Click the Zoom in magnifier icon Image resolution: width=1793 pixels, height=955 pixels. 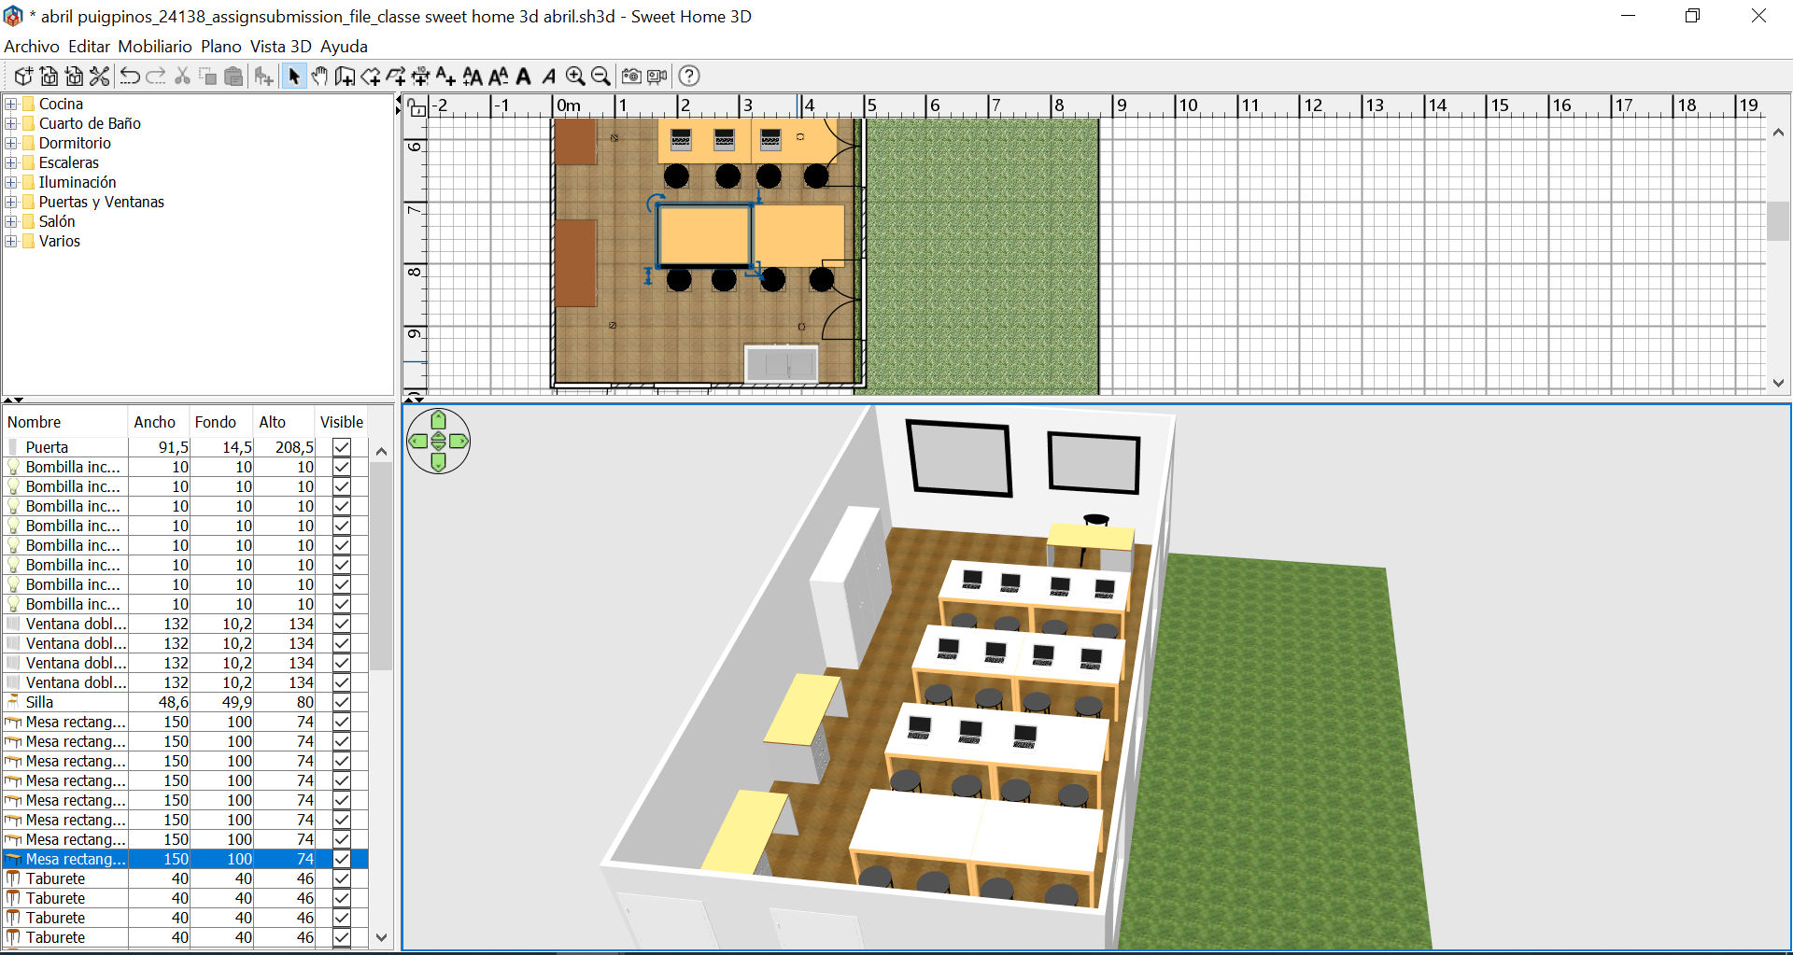pos(575,77)
